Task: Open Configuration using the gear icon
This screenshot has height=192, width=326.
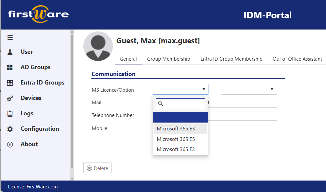Action: click(x=10, y=128)
